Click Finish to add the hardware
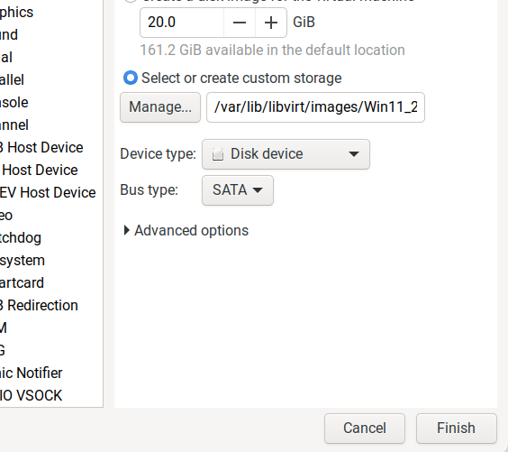Image resolution: width=508 pixels, height=452 pixels. point(456,428)
